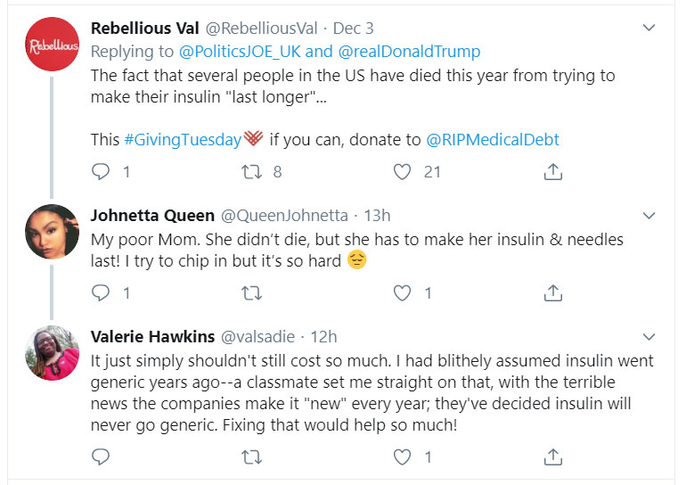
Task: View Johnetta Queen's profile picture
Action: coord(53,231)
